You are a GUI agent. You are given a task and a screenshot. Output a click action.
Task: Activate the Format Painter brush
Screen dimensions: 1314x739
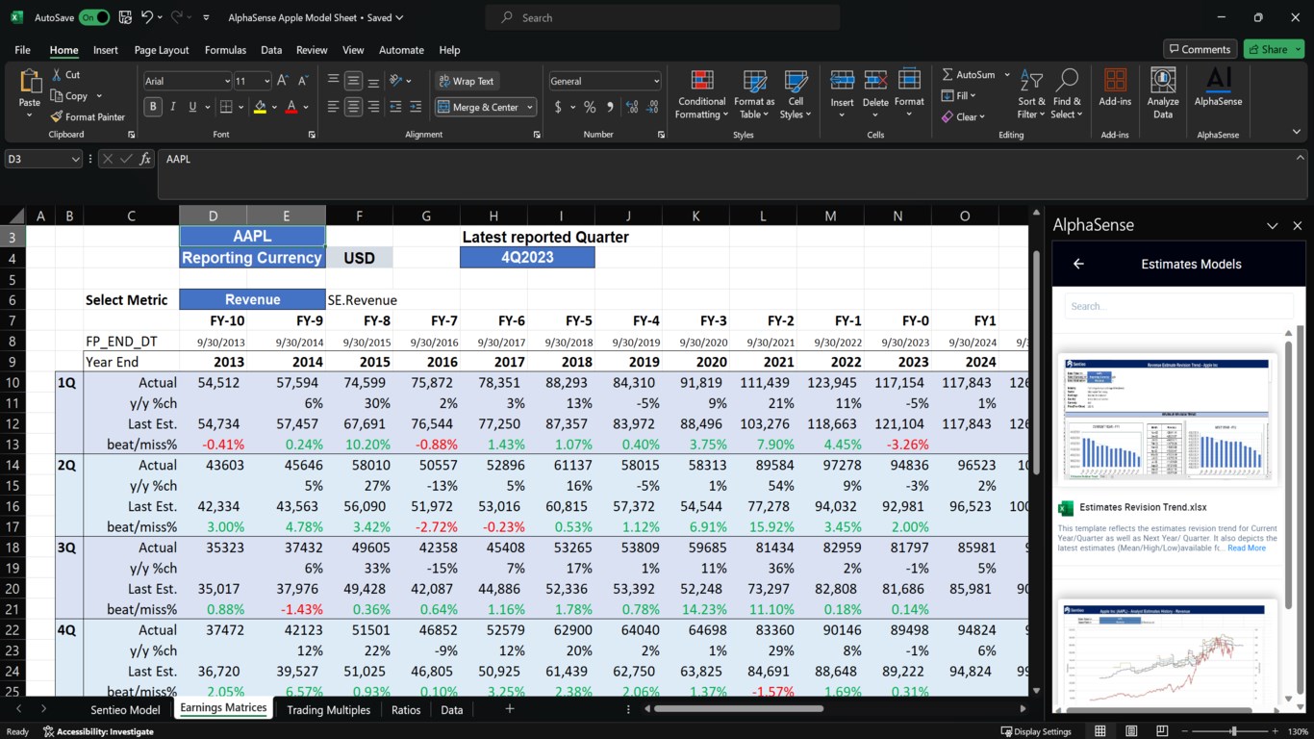[x=88, y=116]
